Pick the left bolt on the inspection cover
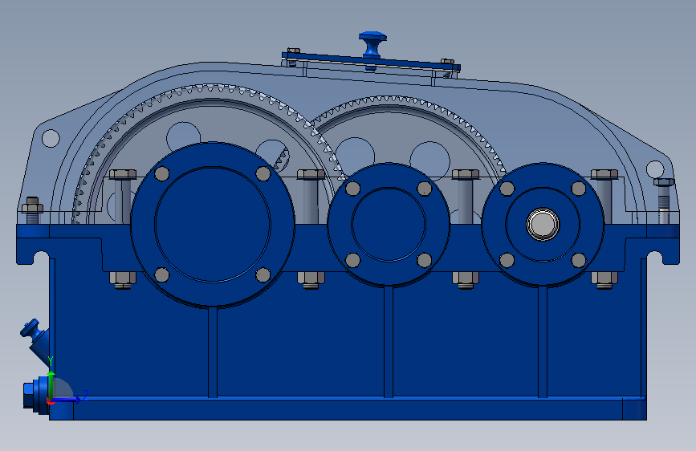The width and height of the screenshot is (696, 451). click(x=293, y=51)
